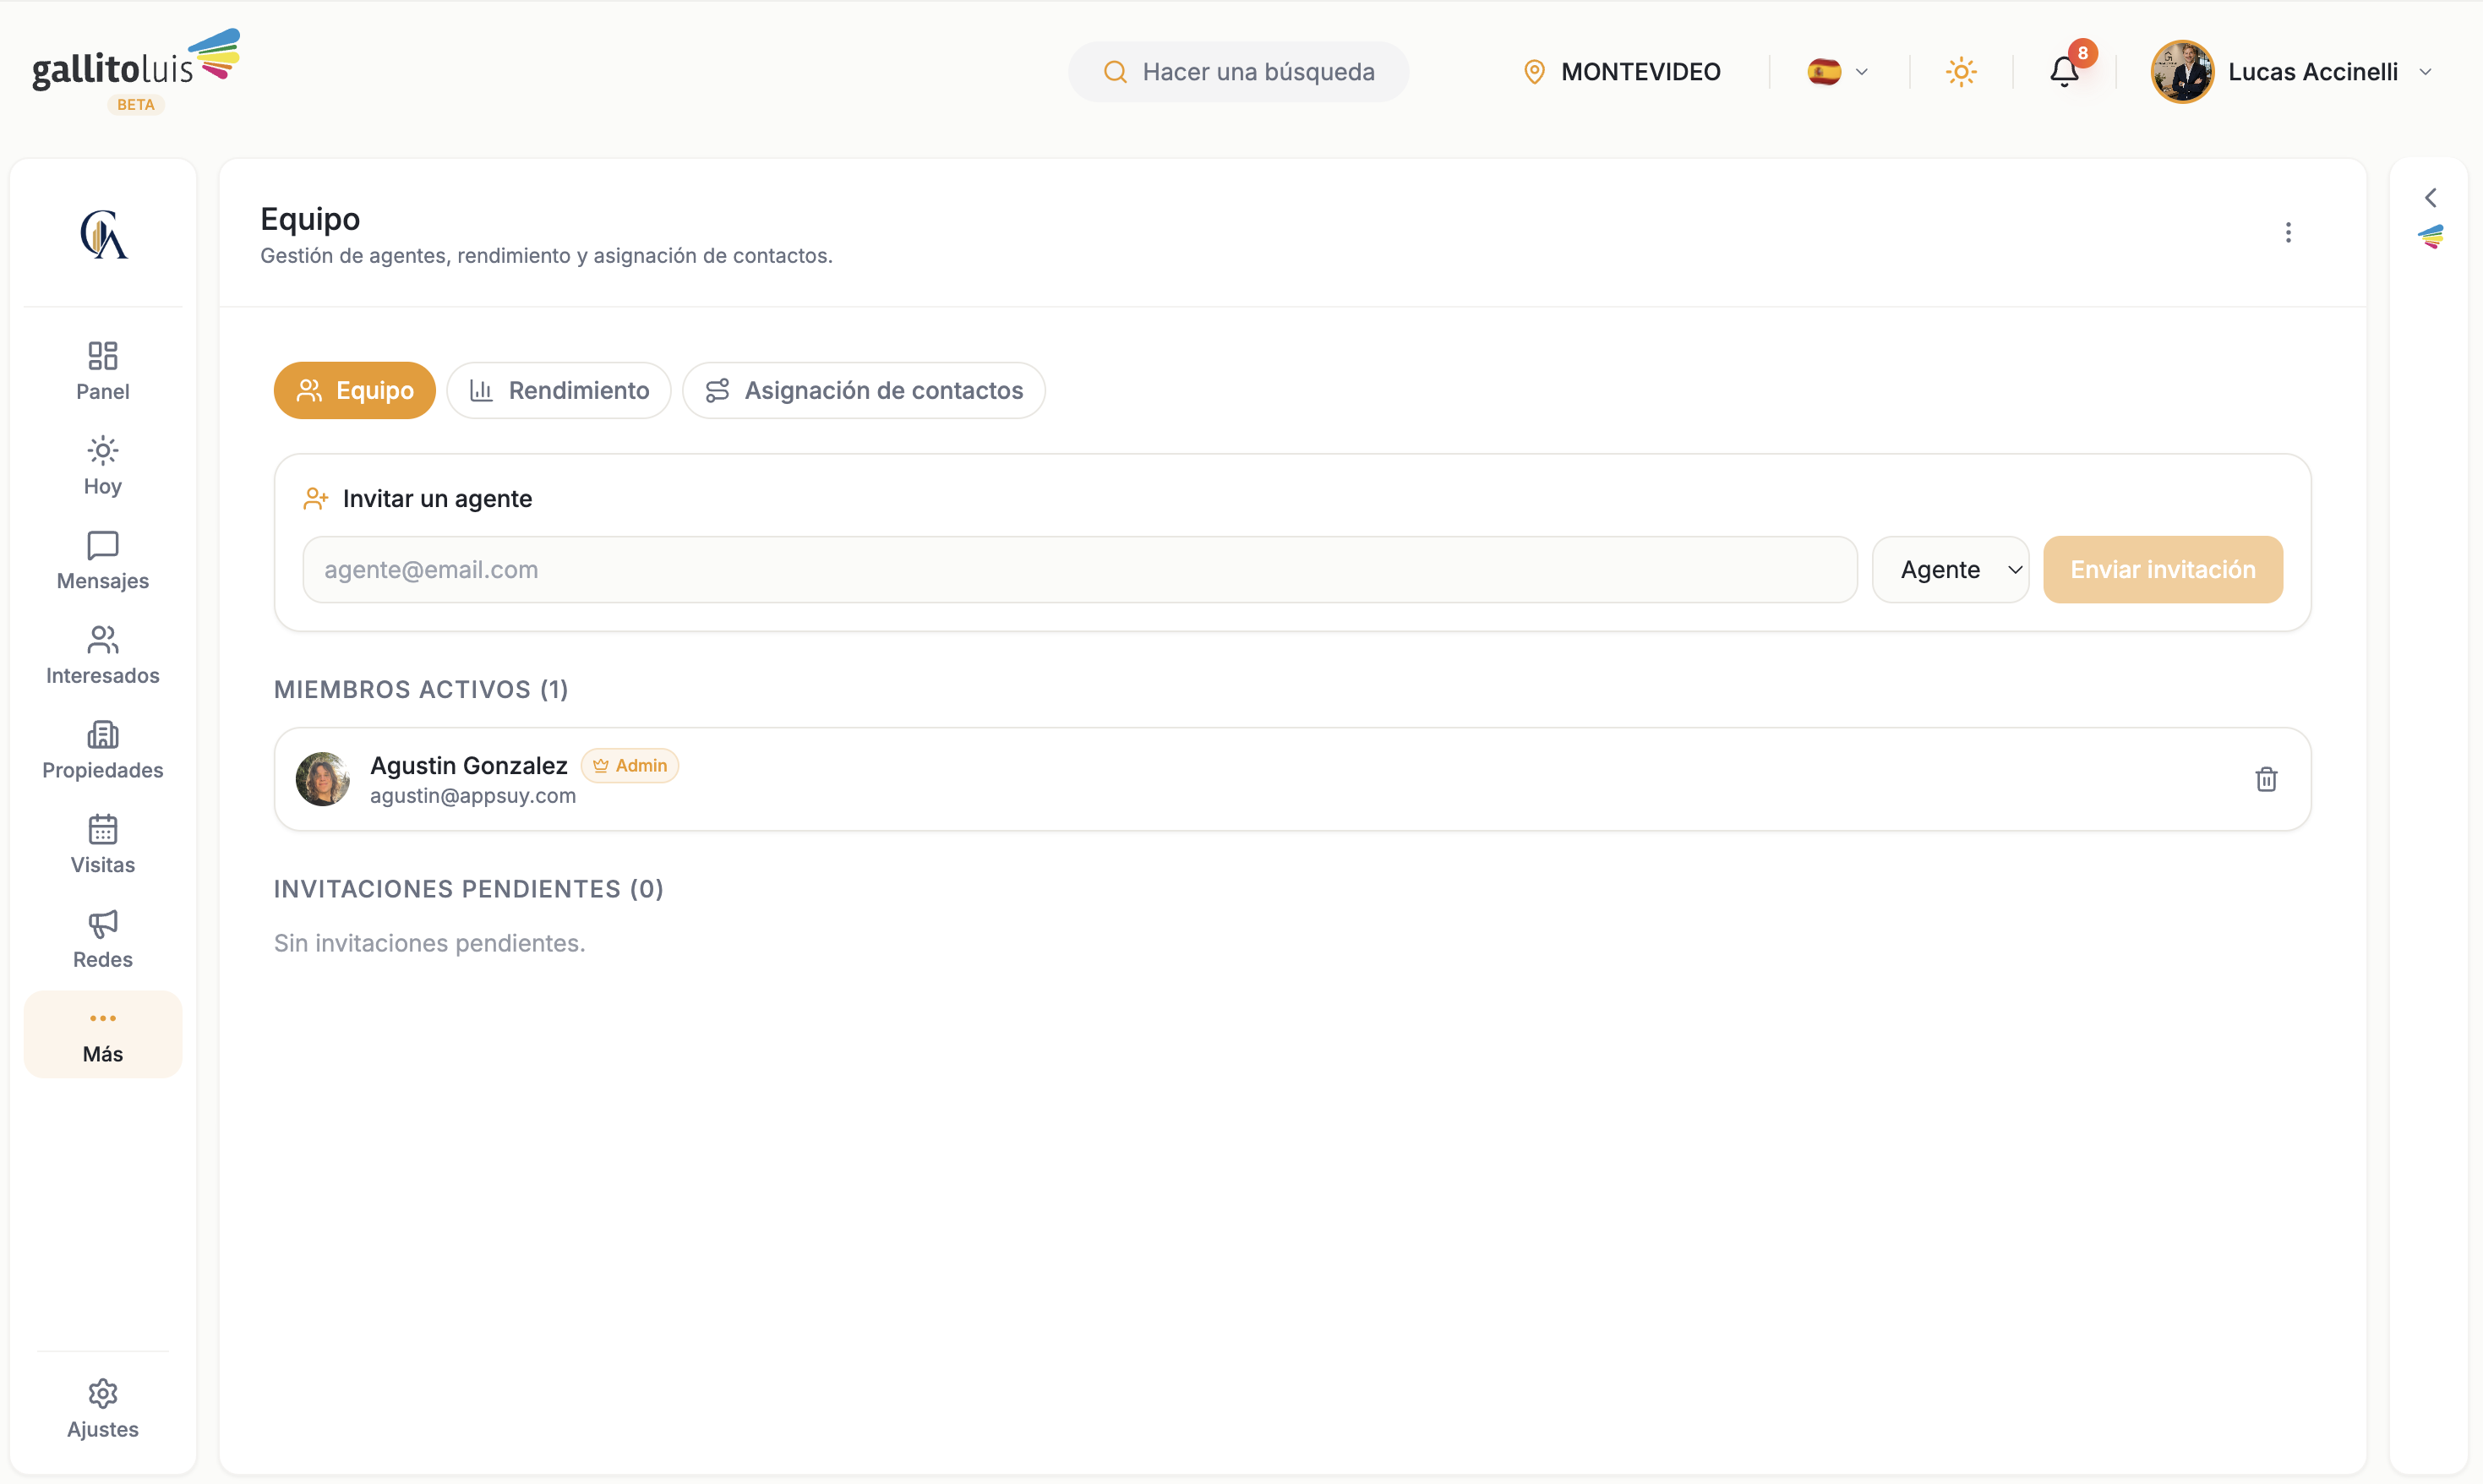
Task: Click the Lucas Accinelli profile picture
Action: [2181, 71]
